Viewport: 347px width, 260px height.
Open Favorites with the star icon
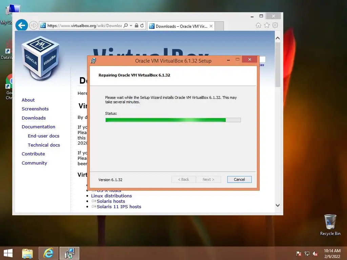coord(267,25)
